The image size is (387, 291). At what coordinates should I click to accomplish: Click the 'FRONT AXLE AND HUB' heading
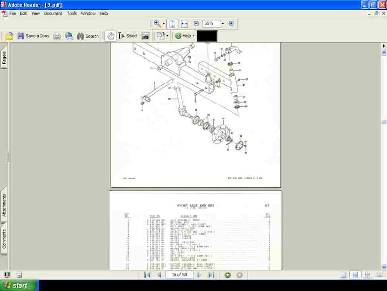(x=196, y=205)
